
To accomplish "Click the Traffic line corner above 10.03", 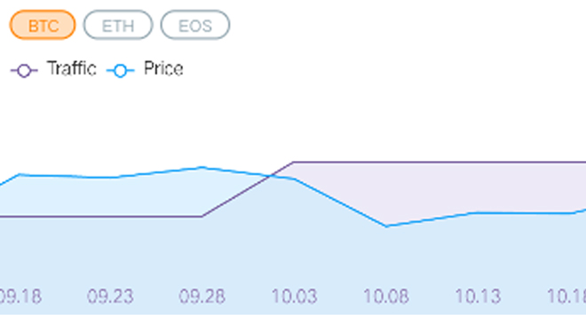I will 294,162.
